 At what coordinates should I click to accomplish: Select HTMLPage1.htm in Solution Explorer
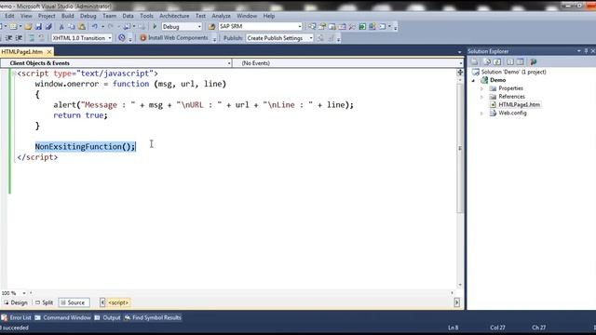[519, 105]
